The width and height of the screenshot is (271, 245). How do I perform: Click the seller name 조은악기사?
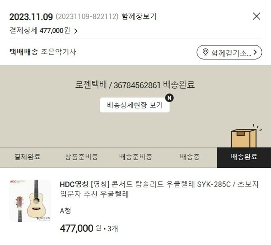(x=59, y=52)
